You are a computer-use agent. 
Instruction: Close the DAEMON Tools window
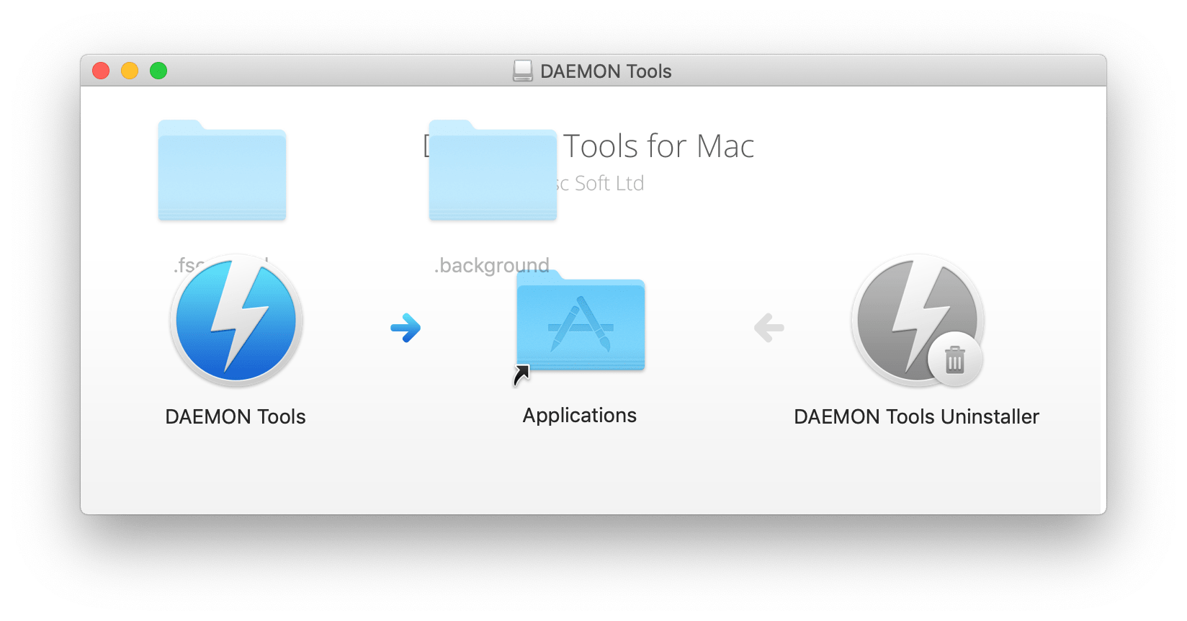click(101, 71)
